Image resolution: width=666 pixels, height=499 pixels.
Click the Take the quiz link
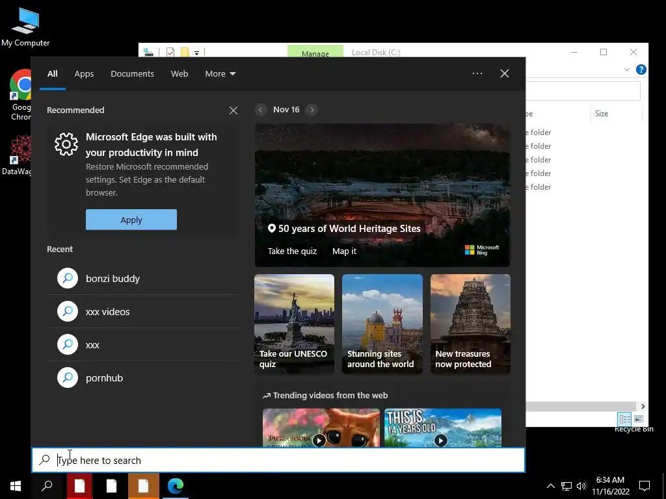pos(292,251)
